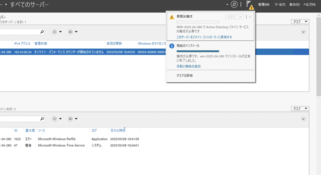
Task: Click the refresh icon in the header
Action: pyautogui.click(x=234, y=4)
